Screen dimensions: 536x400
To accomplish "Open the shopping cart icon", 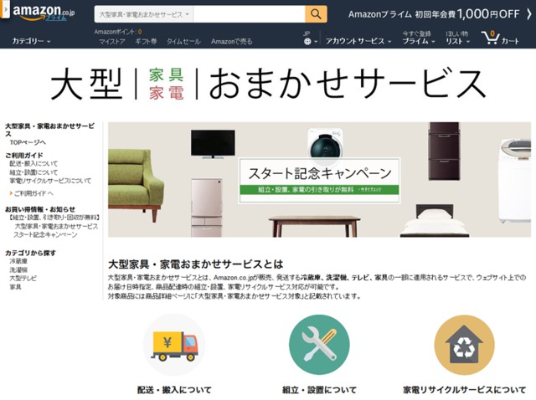I will point(490,38).
